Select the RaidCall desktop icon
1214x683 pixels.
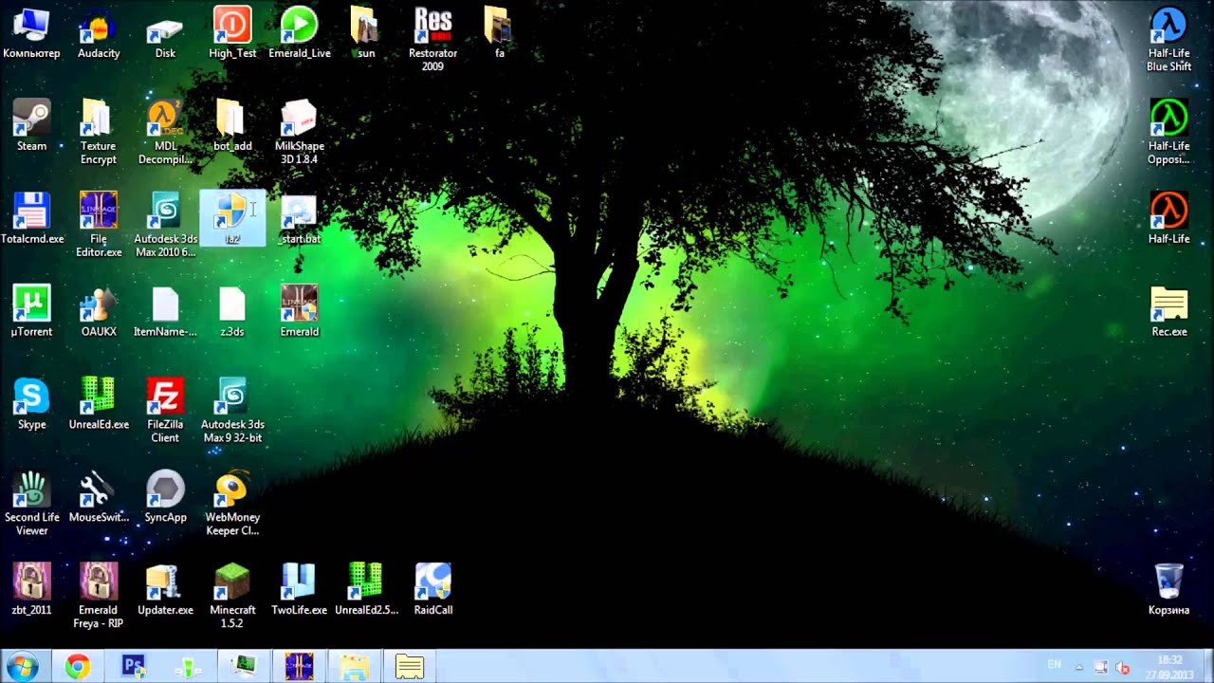432,590
